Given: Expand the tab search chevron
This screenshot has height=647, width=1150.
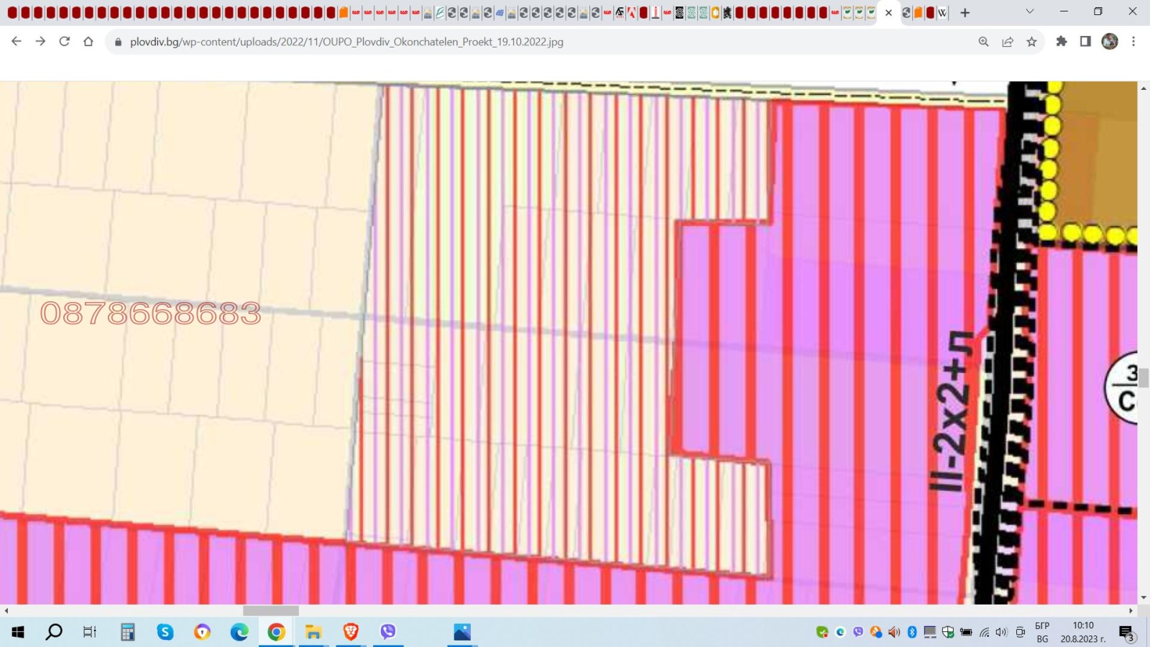Looking at the screenshot, I should click(x=1029, y=12).
